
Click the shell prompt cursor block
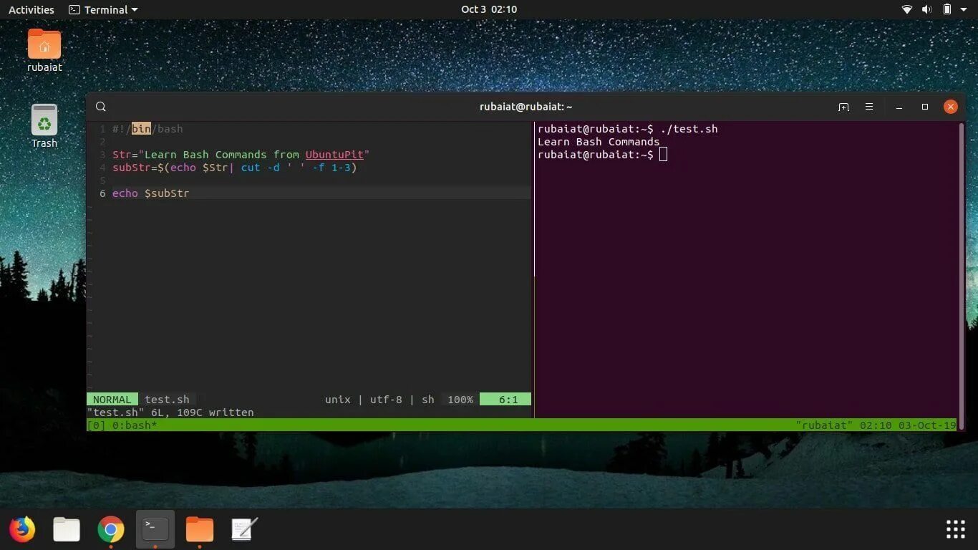(x=663, y=155)
